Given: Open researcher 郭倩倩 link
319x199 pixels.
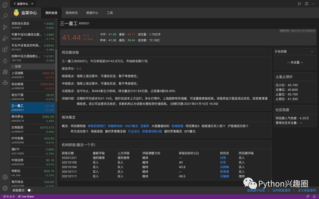Looking at the screenshot, I should (x=224, y=172).
